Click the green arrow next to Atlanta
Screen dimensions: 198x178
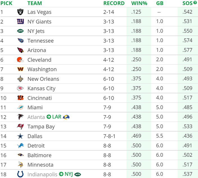tap(49, 117)
